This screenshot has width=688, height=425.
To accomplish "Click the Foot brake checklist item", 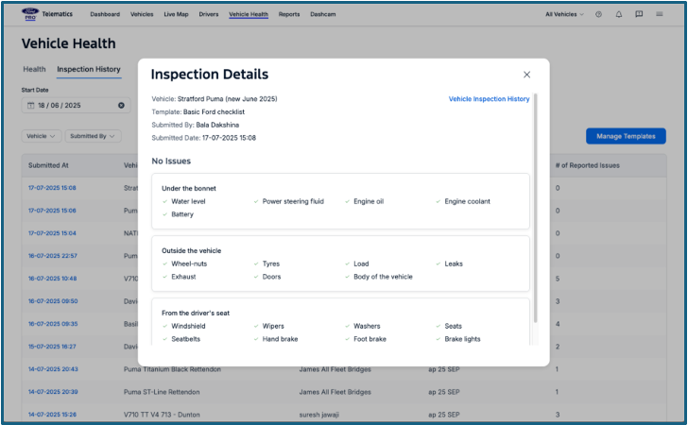I will pyautogui.click(x=366, y=339).
